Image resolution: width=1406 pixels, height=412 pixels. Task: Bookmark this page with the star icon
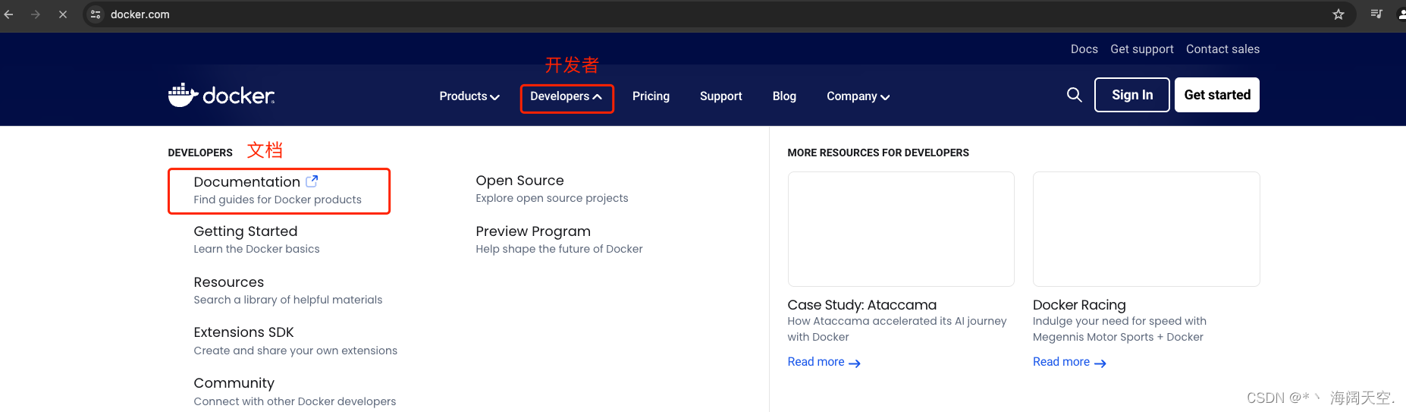coord(1339,14)
